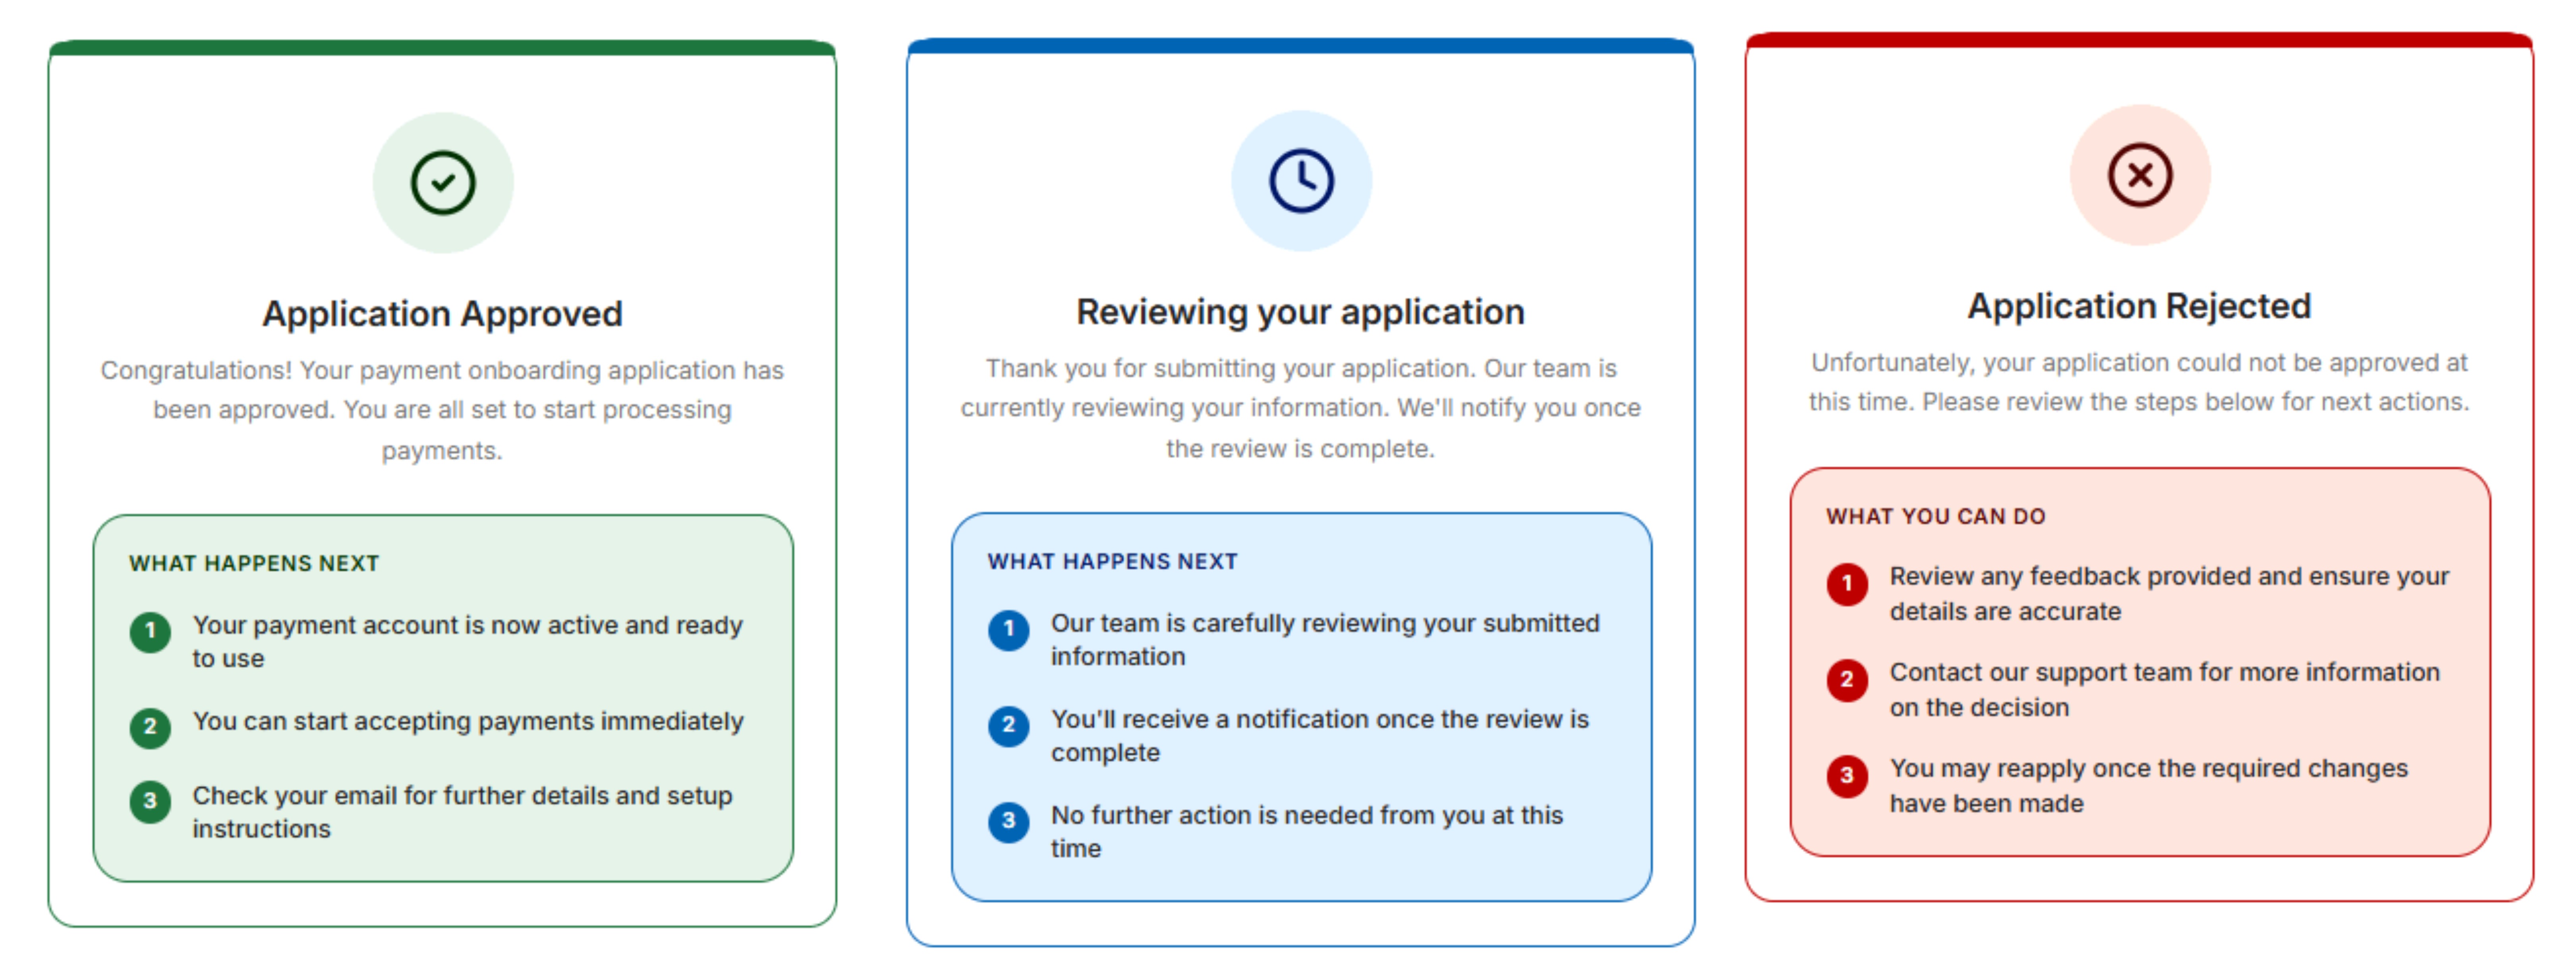The height and width of the screenshot is (980, 2576).
Task: Click the Reviewing your application heading
Action: tap(1300, 312)
